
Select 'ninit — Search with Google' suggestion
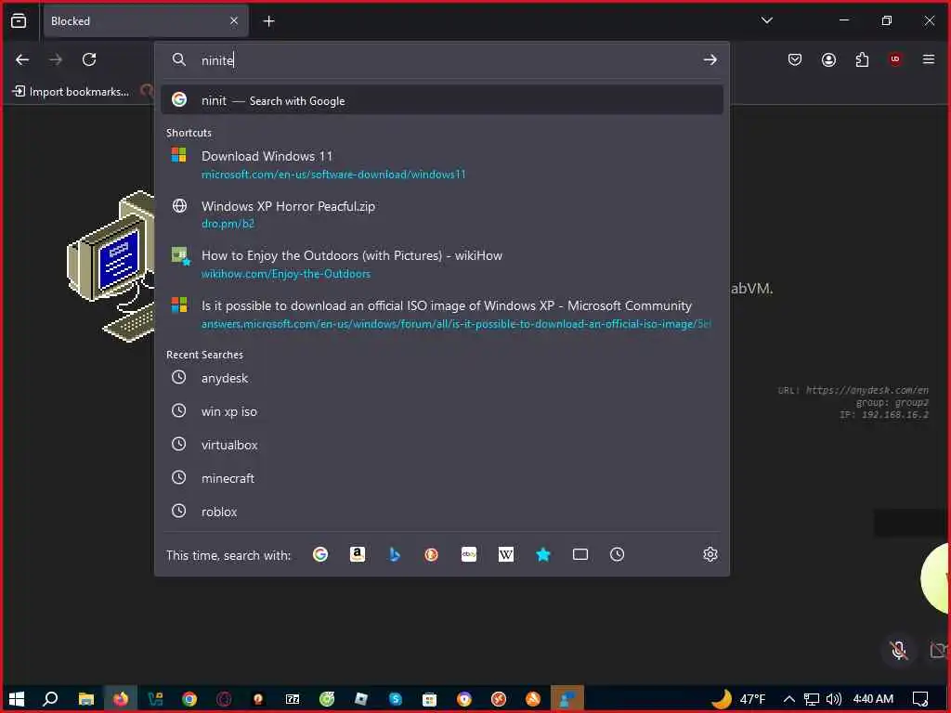(441, 100)
